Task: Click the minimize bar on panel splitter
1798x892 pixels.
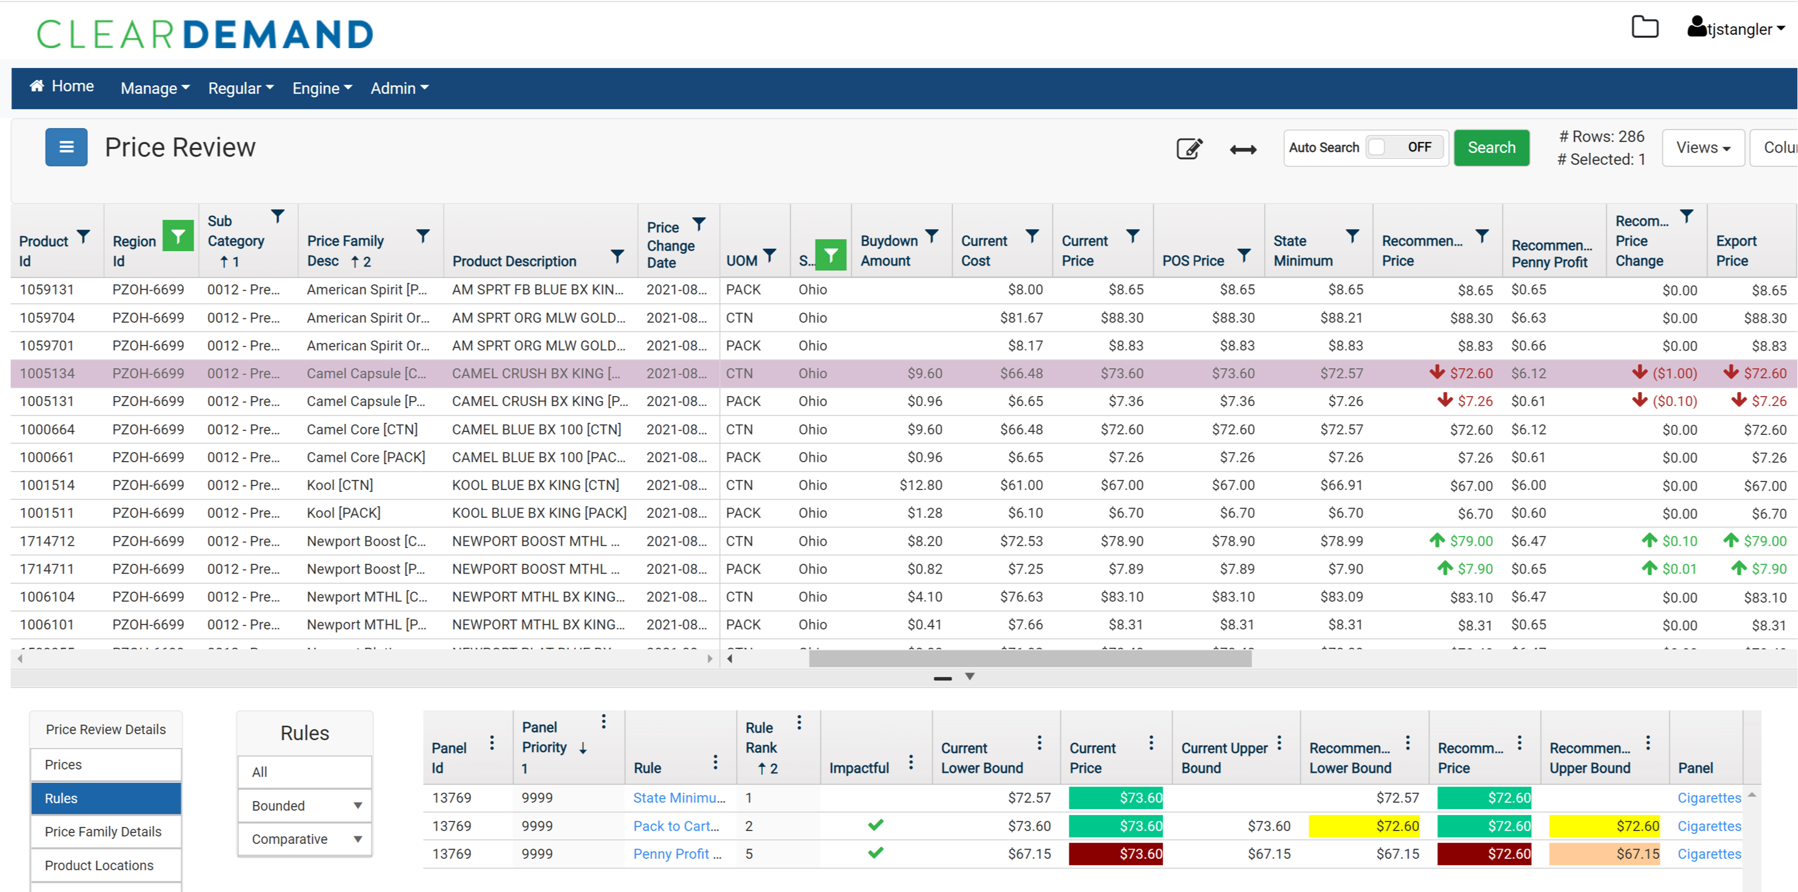Action: point(942,679)
